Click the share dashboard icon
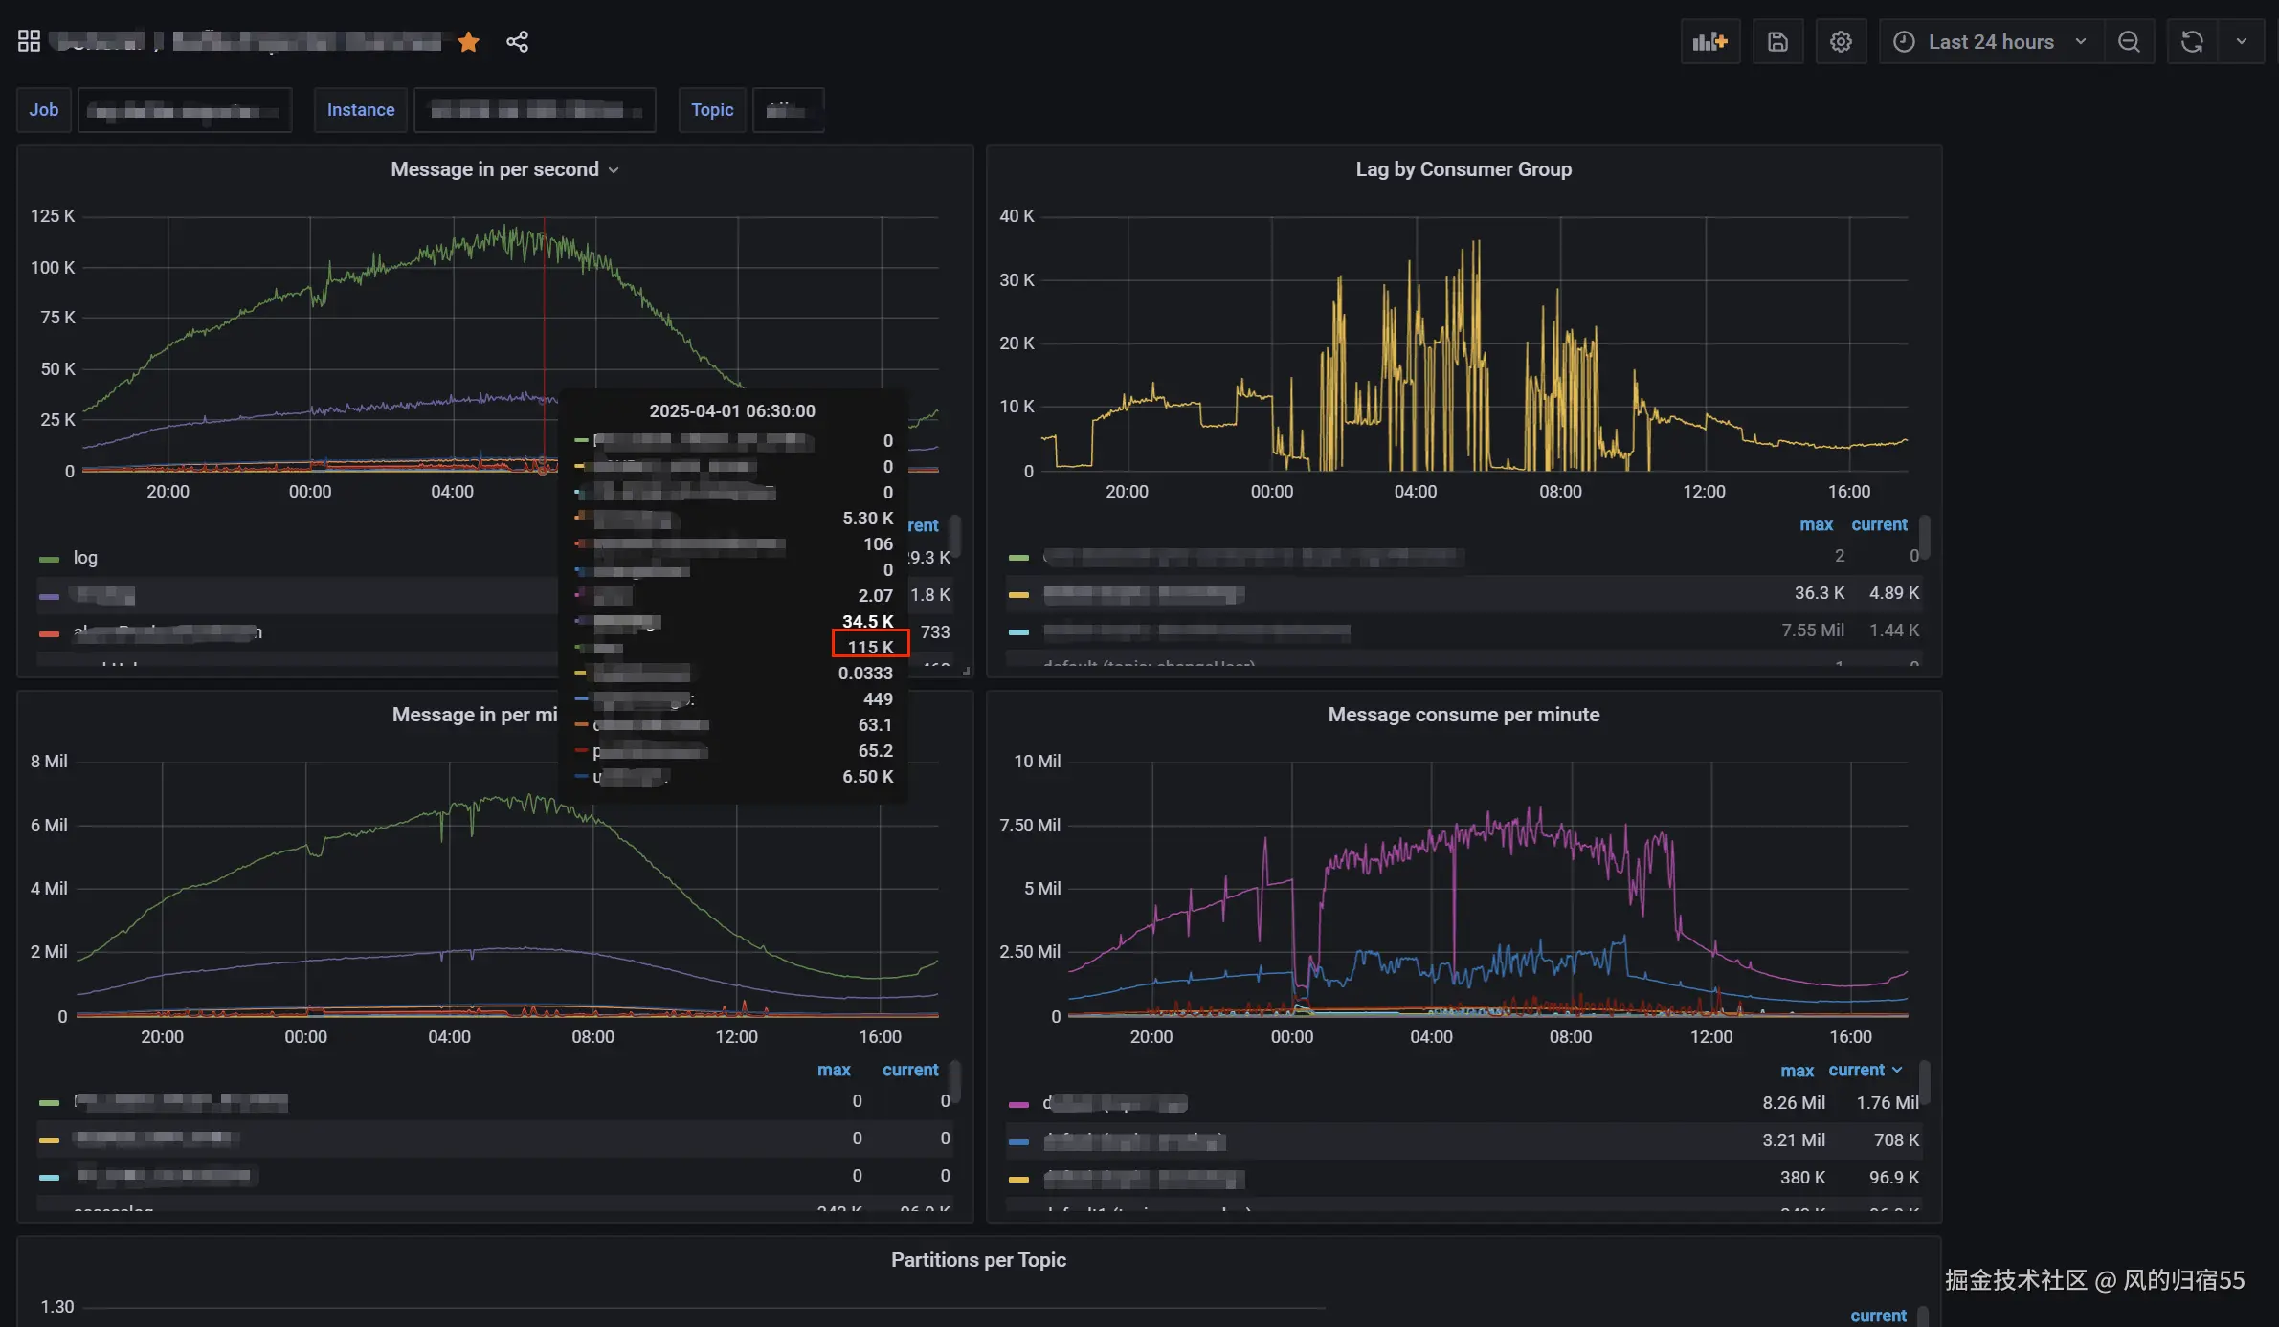 517,41
